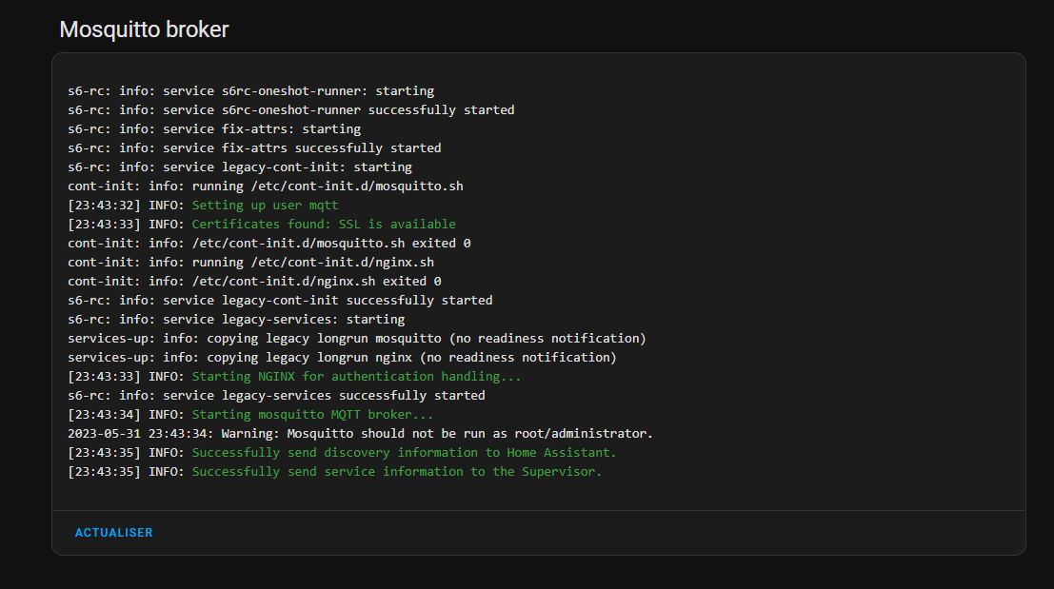Click the 'fix-attrs successfully started' log line
Viewport: 1054px width, 589px height.
tap(254, 148)
